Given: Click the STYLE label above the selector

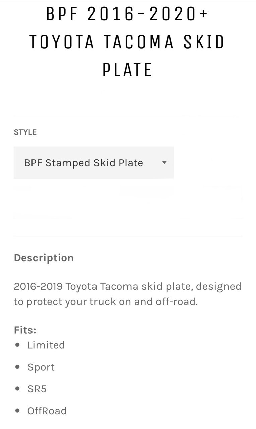Looking at the screenshot, I should click(25, 132).
